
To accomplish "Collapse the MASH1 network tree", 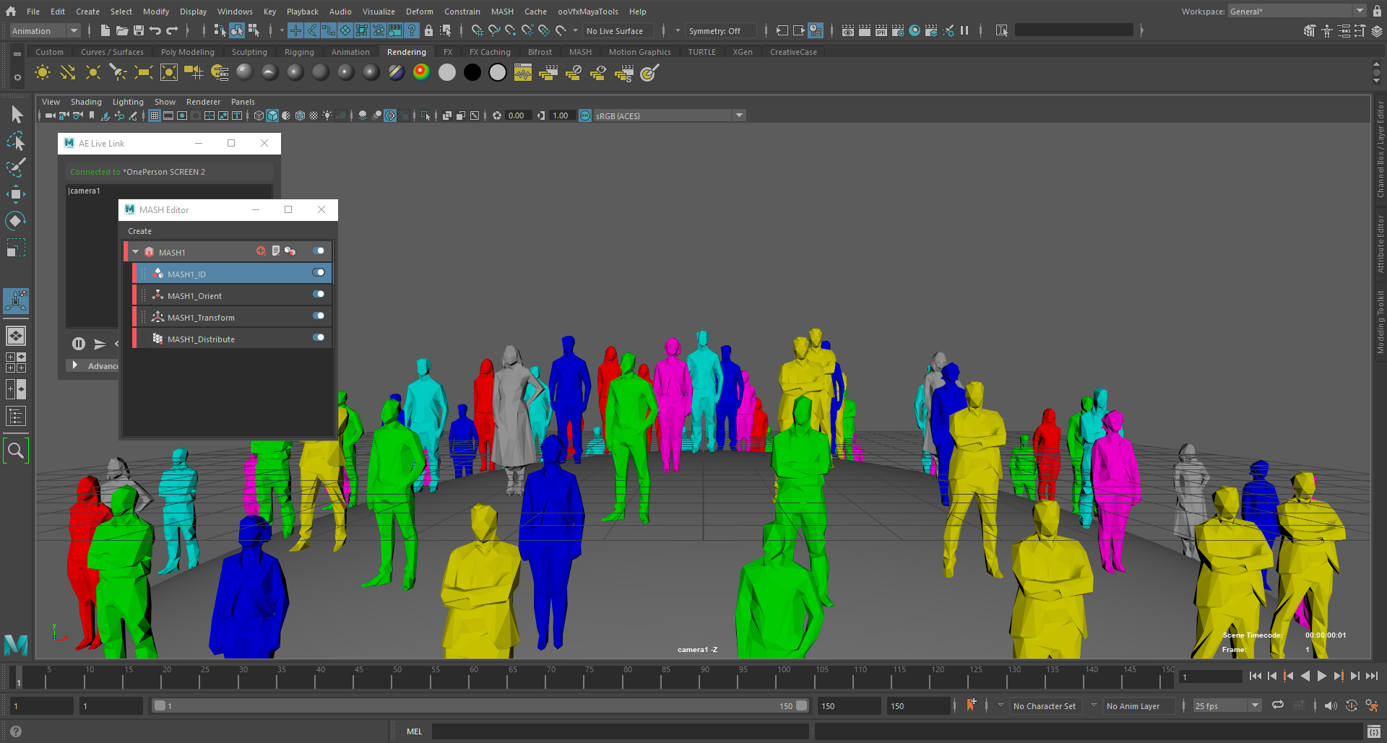I will tap(136, 252).
